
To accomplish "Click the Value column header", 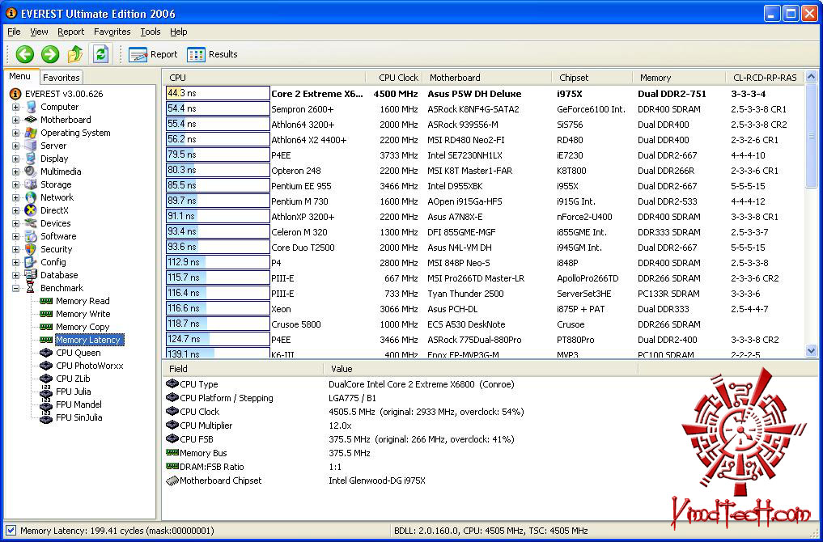I will coord(480,369).
